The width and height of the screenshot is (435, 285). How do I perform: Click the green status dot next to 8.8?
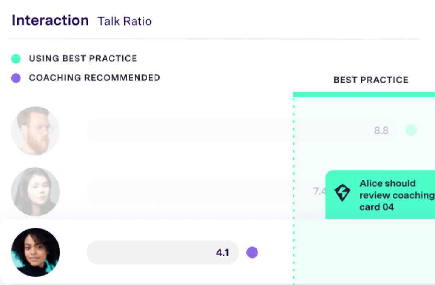coord(411,130)
